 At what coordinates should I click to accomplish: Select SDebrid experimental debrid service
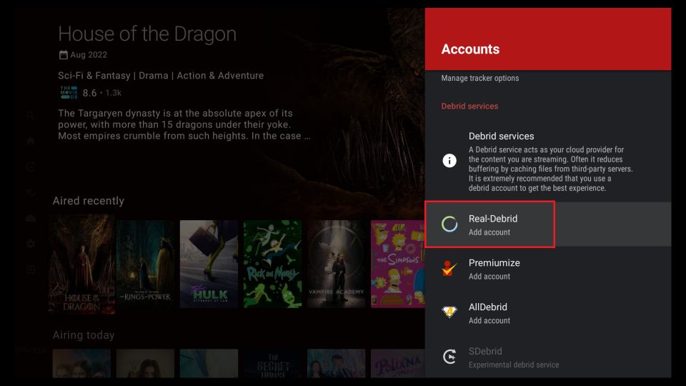pos(548,357)
